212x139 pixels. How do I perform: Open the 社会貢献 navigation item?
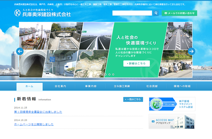[151, 86]
